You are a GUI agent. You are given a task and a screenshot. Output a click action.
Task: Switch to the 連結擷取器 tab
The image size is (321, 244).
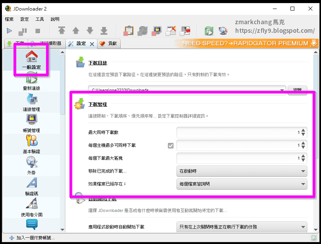(47, 43)
